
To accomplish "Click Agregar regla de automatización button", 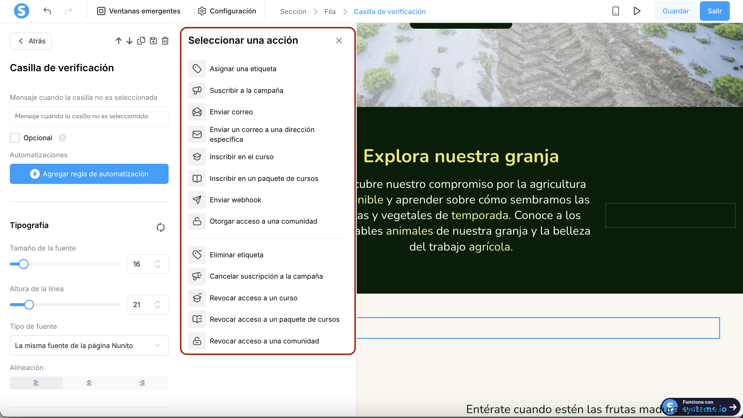I will point(89,174).
